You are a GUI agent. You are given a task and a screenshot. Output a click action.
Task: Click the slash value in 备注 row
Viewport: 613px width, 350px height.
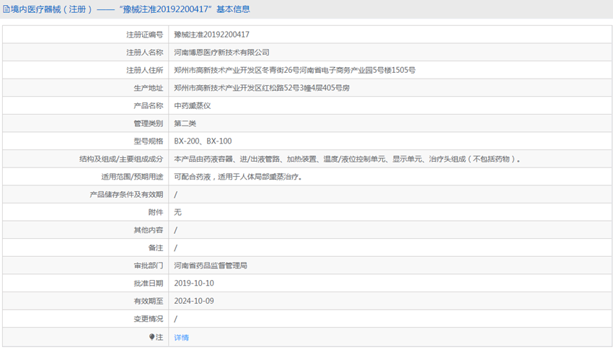pos(175,248)
